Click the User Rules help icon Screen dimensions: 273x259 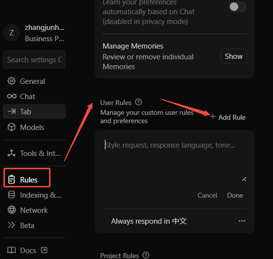(x=139, y=102)
